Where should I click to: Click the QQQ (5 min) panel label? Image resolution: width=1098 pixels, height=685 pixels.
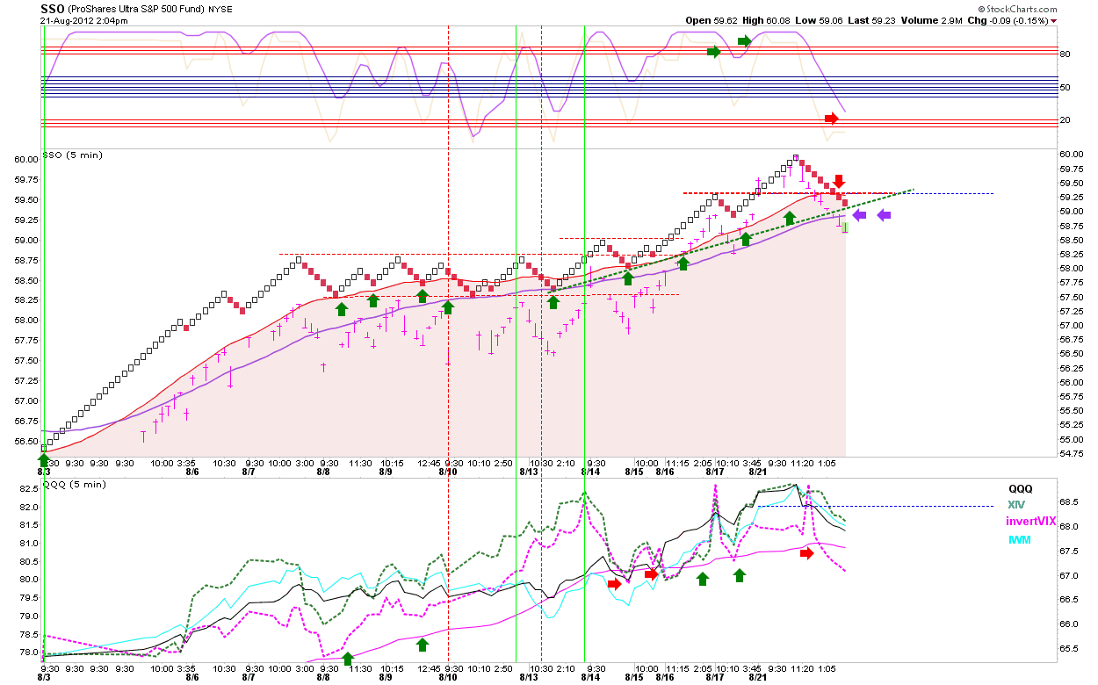(74, 484)
